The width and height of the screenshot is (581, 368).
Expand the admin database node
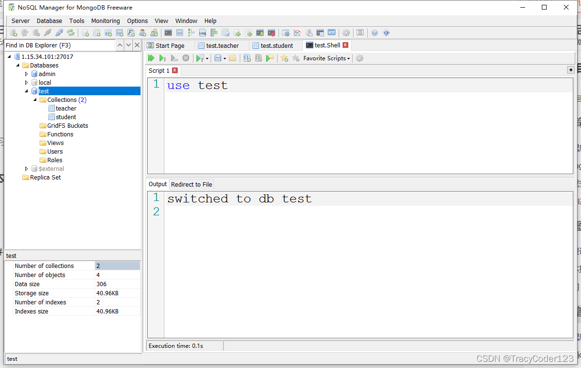(26, 74)
